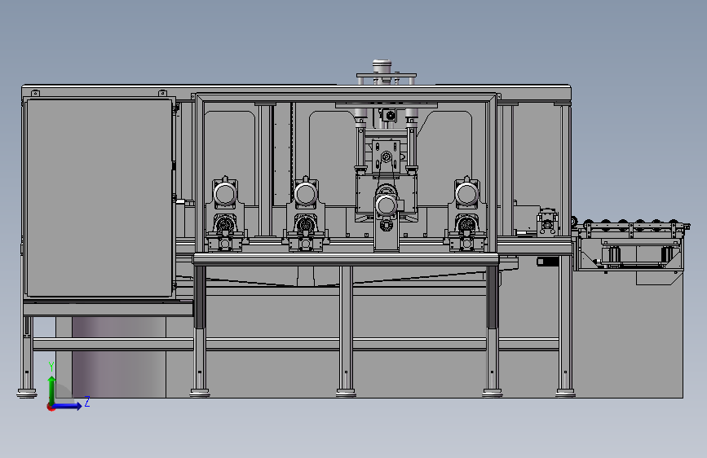Select the leftmost motor inside the frame
The height and width of the screenshot is (458, 707).
click(x=225, y=194)
